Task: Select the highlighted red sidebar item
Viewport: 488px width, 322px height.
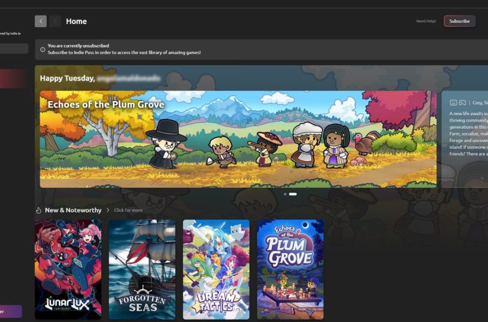Action: point(13,78)
